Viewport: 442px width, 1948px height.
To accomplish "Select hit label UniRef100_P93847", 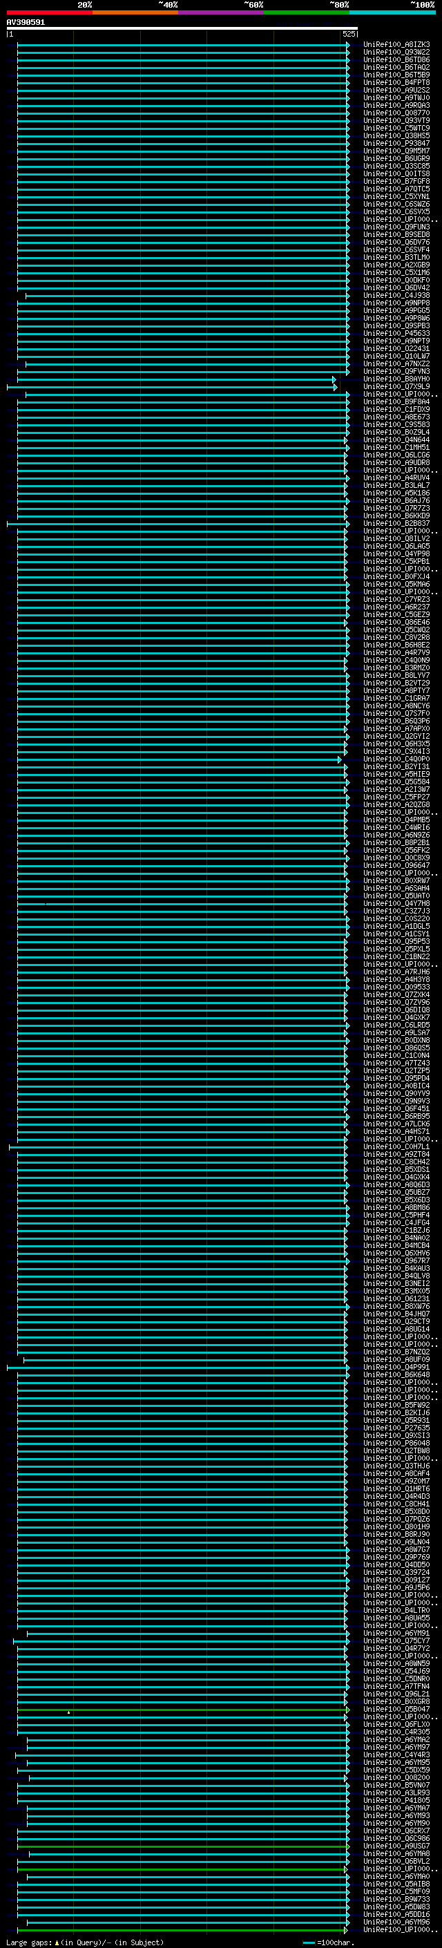I will [396, 144].
